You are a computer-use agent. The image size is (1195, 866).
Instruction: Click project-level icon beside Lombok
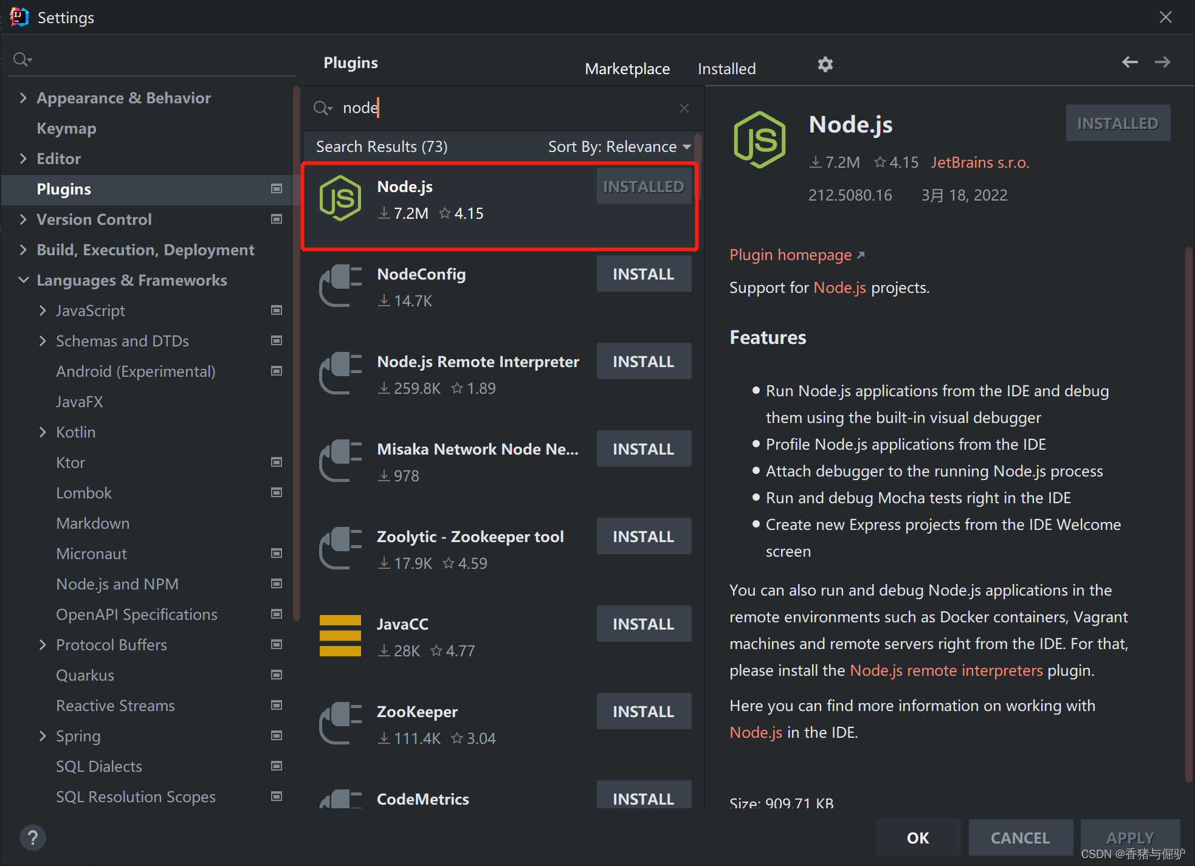(x=277, y=493)
